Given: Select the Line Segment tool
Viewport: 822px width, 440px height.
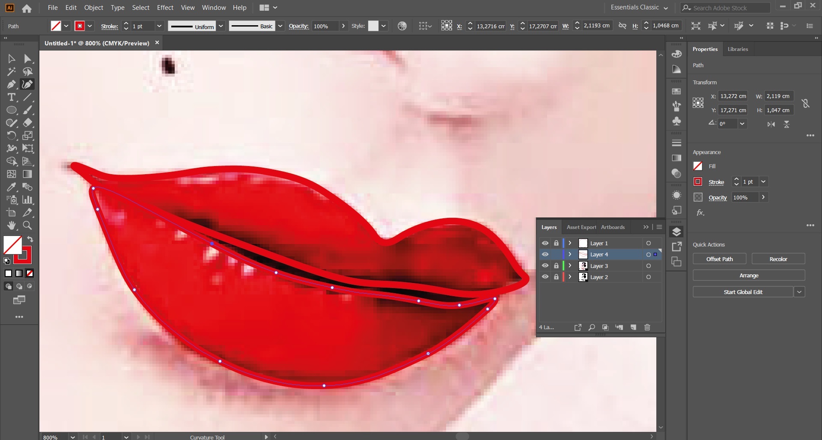Looking at the screenshot, I should click(28, 97).
